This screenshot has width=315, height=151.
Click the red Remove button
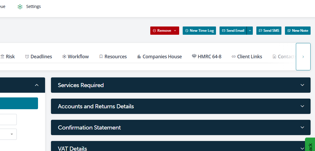click(x=164, y=31)
